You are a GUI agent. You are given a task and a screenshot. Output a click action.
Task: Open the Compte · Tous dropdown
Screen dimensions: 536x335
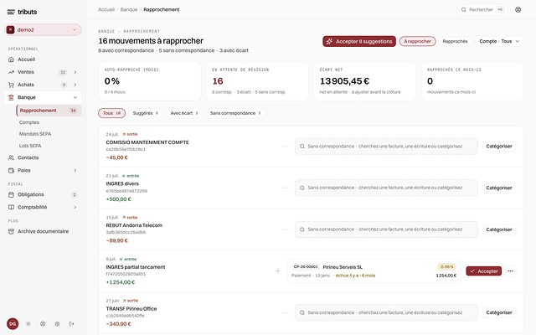click(499, 41)
